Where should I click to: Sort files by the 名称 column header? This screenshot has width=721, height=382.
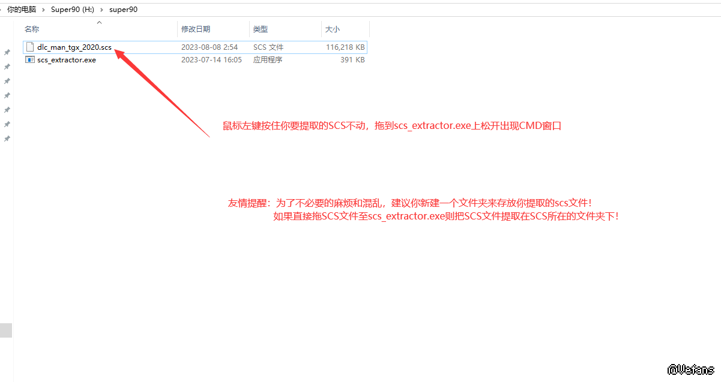(32, 29)
